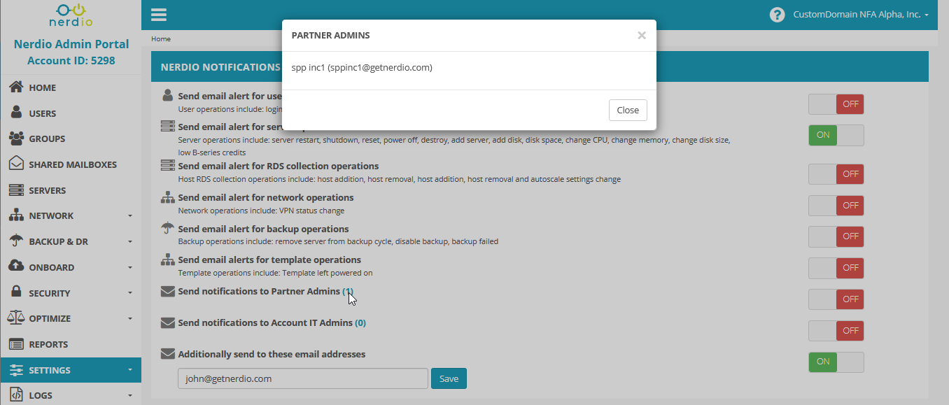Click the envelope icon beside Partner Admins notification

pos(167,291)
